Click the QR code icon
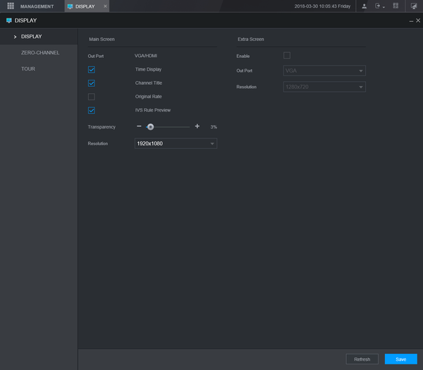The image size is (423, 370). tap(396, 6)
